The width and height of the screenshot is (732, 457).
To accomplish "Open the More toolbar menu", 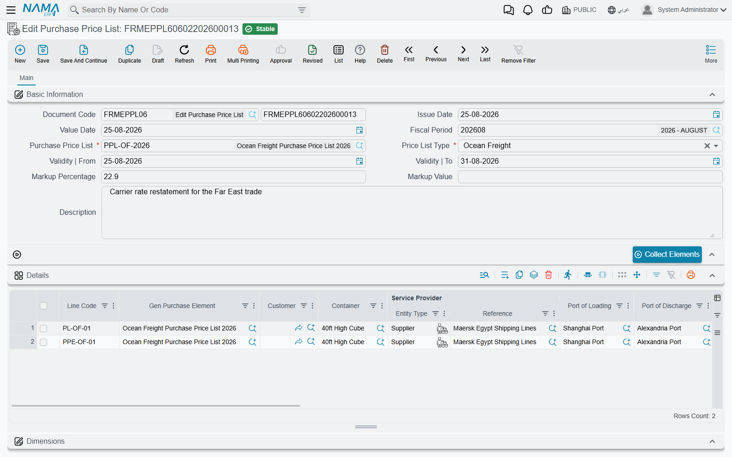I will click(x=711, y=54).
